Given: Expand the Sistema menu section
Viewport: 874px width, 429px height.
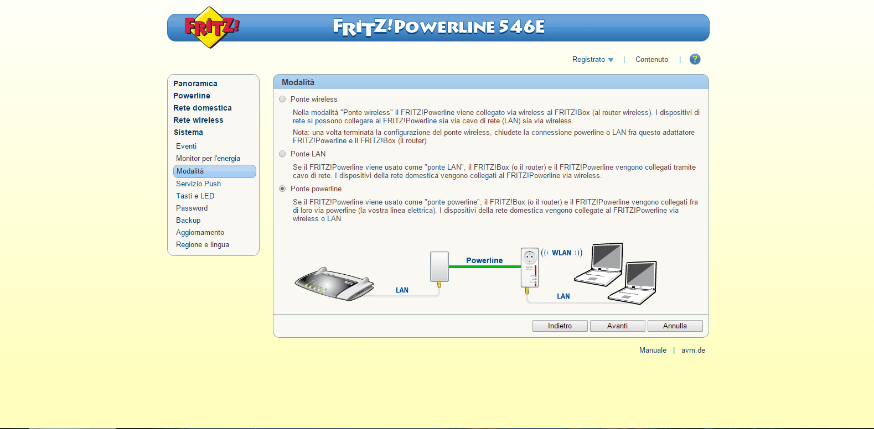Looking at the screenshot, I should point(188,133).
